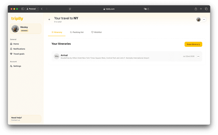Open the Arrival row's more options menu

[198, 56]
